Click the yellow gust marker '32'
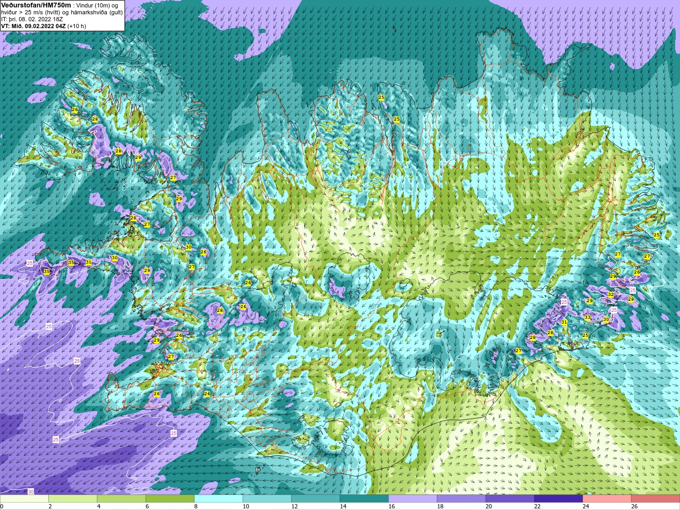 611,295
